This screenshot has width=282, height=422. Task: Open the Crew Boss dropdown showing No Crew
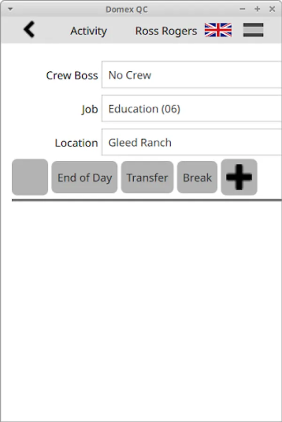pyautogui.click(x=188, y=75)
